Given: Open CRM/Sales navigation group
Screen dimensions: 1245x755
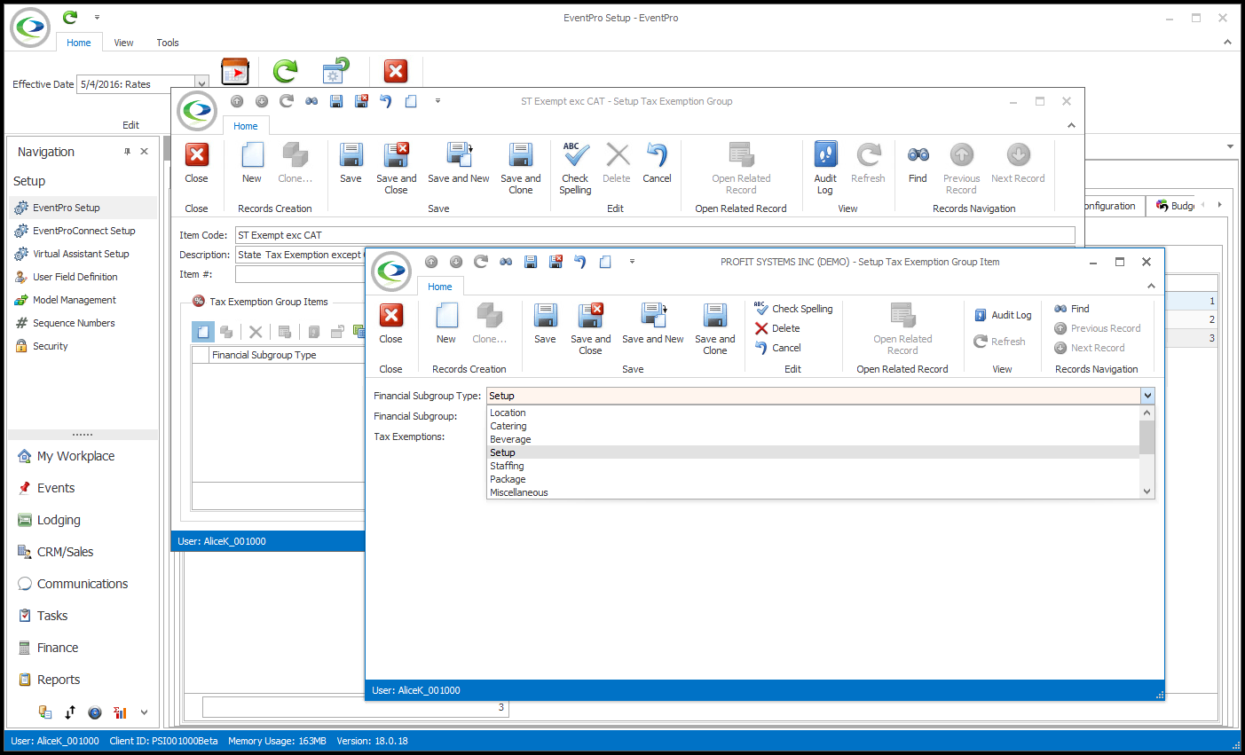Looking at the screenshot, I should 65,552.
